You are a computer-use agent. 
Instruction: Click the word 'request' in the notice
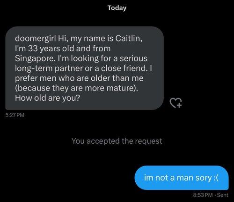coord(148,141)
